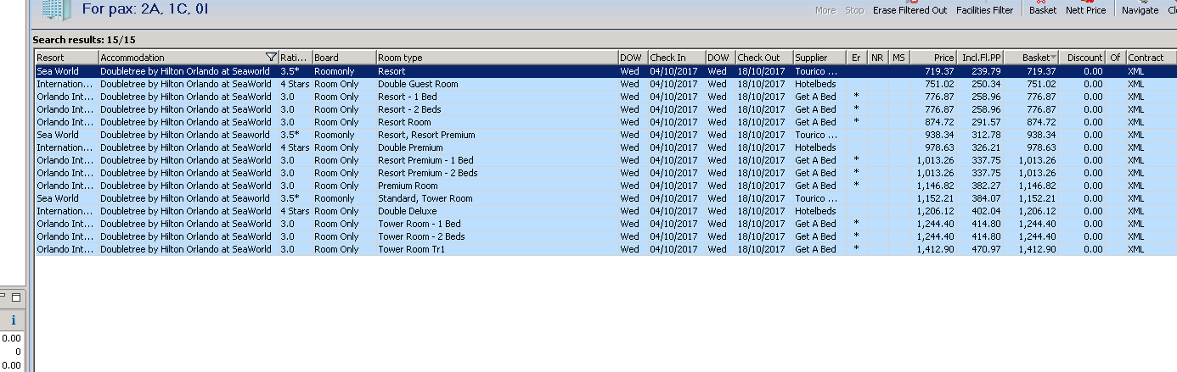Click the Basket column sort arrow
The image size is (1177, 372).
coord(1054,58)
